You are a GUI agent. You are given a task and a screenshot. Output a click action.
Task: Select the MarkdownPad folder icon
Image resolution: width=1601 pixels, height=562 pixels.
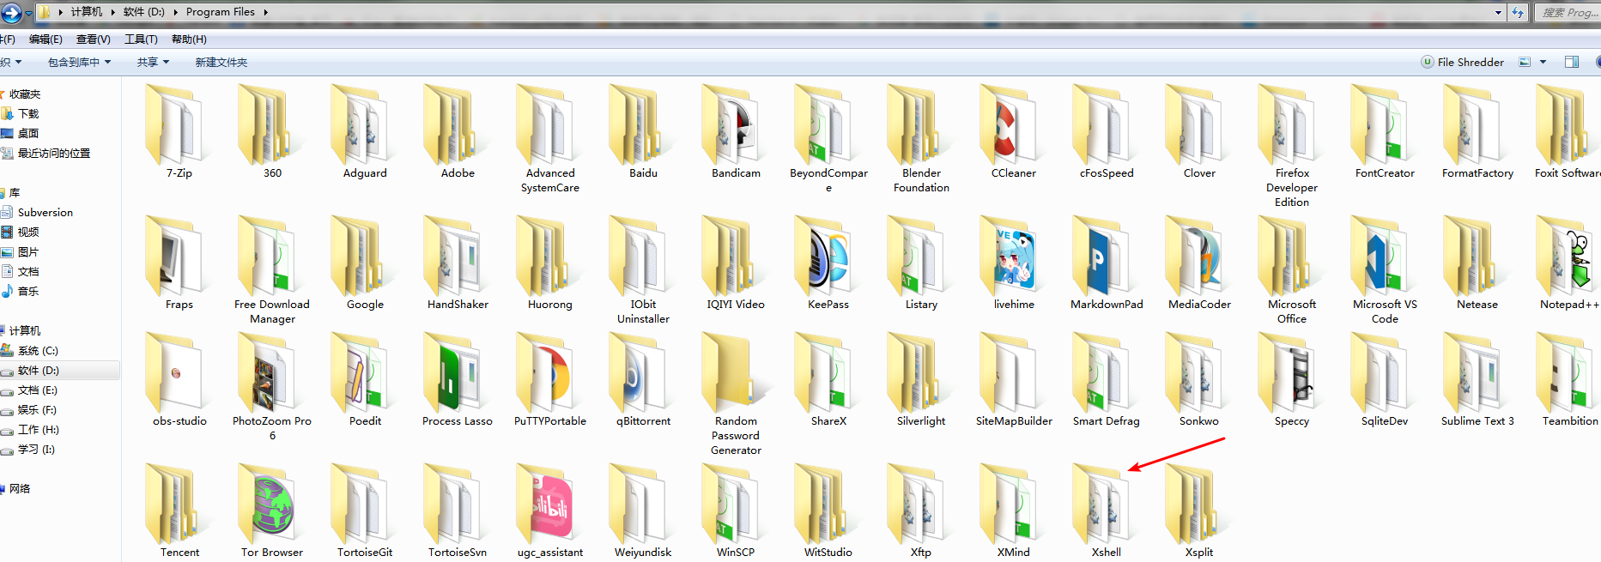1107,257
